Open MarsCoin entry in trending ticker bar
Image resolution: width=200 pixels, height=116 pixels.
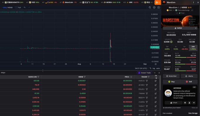tap(68, 2)
